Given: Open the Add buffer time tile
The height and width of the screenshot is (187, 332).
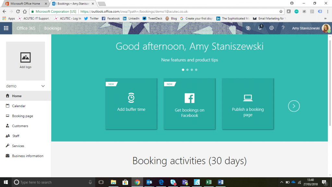Looking at the screenshot, I should pyautogui.click(x=131, y=104).
